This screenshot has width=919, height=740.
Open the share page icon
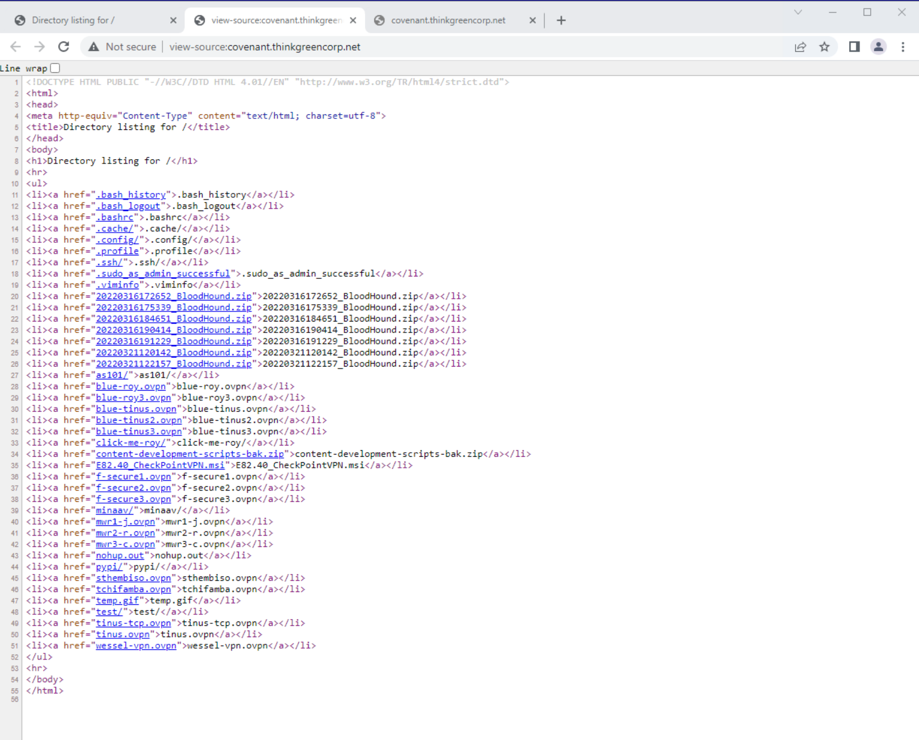[x=800, y=47]
